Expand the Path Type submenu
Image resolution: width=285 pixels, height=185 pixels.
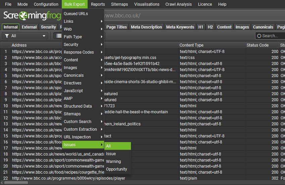(x=83, y=37)
